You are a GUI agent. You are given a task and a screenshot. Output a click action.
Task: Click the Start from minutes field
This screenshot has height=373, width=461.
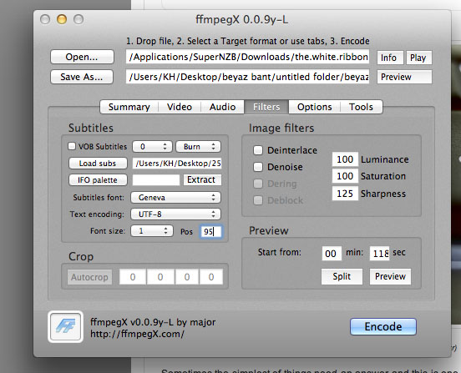click(332, 254)
